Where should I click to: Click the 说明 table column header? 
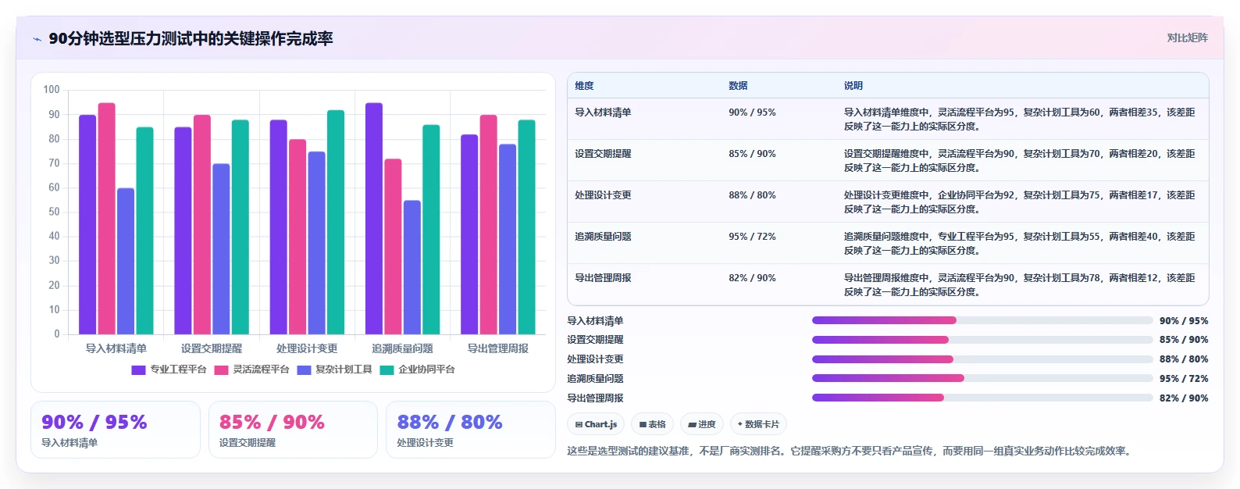tap(853, 86)
